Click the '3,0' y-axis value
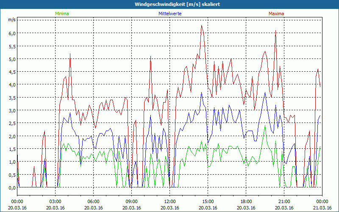 [12, 111]
